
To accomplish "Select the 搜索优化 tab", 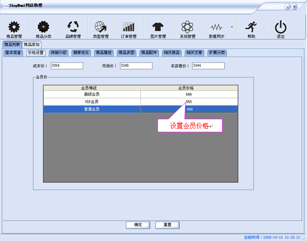I will click(81, 53).
